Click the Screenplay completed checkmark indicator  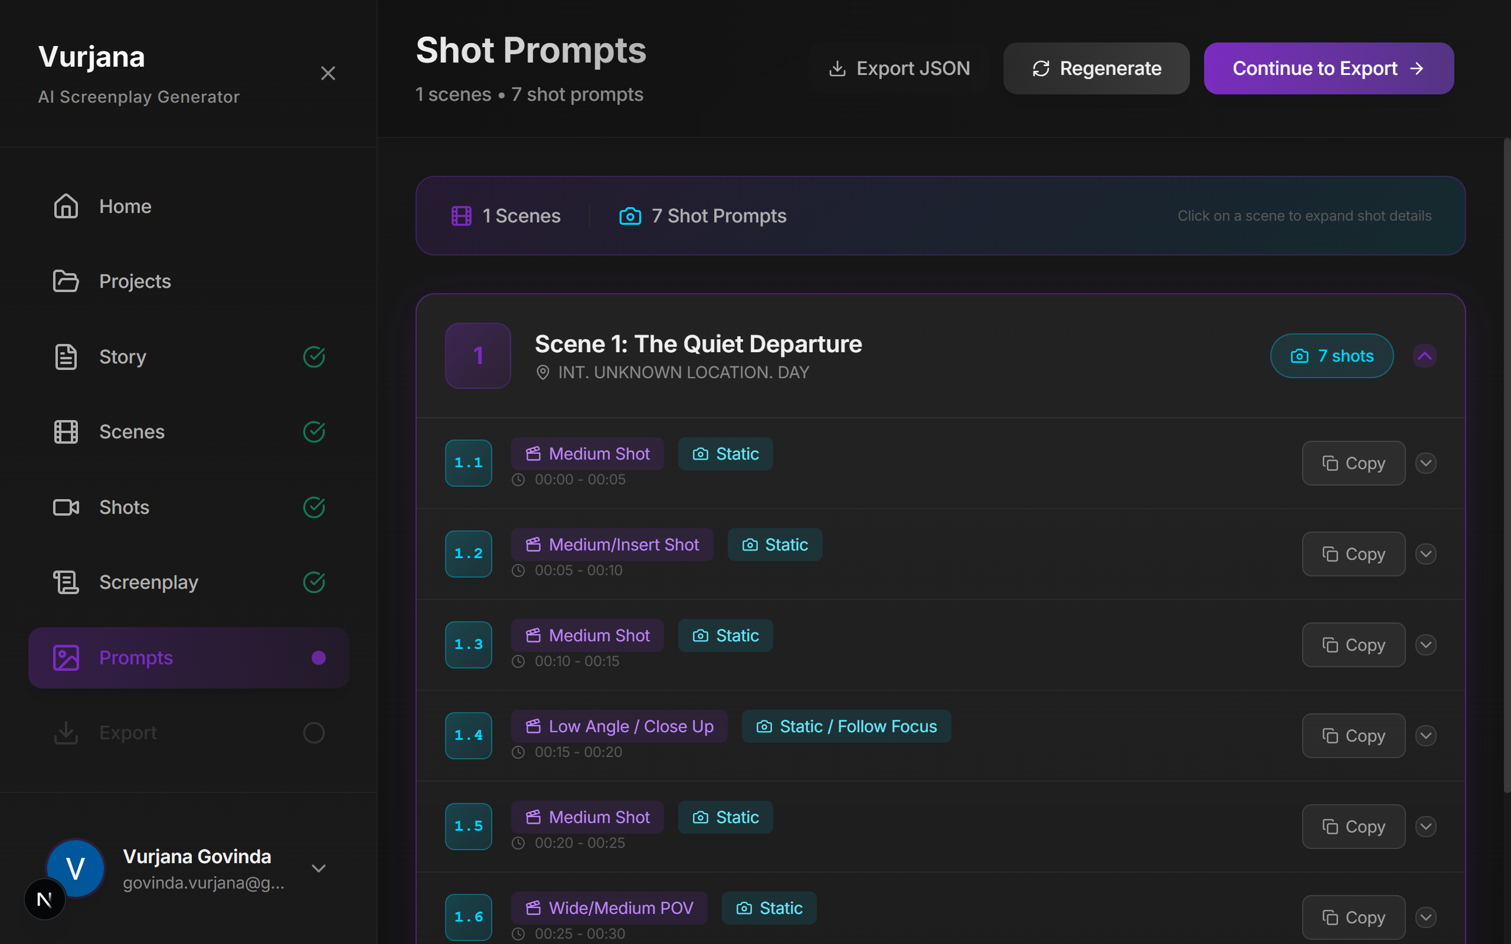[x=314, y=582]
